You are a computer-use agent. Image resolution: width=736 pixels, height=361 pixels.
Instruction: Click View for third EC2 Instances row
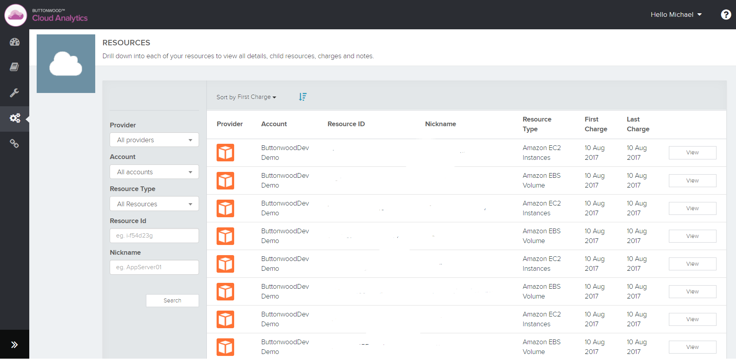[692, 264]
